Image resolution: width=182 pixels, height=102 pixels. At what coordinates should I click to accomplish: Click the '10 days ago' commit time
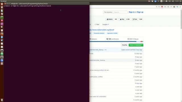coord(138,54)
